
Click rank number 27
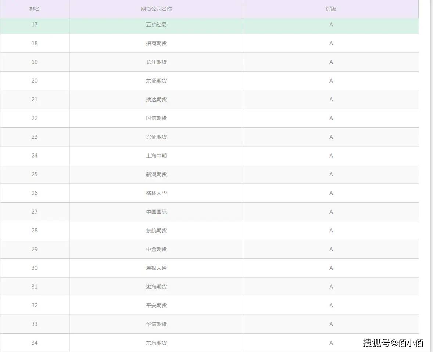click(35, 212)
